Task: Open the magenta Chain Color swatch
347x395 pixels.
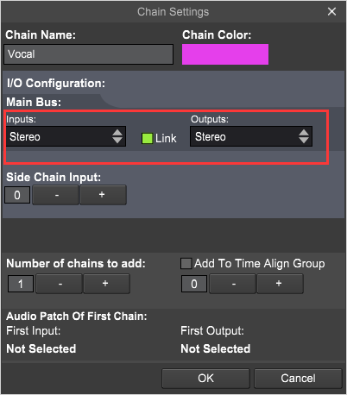Action: [225, 54]
